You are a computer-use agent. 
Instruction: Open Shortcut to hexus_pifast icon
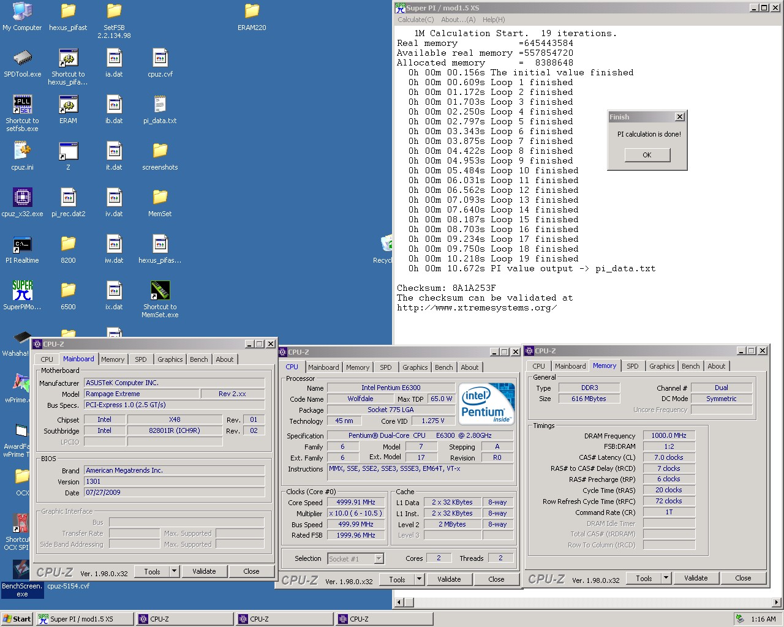pos(68,67)
